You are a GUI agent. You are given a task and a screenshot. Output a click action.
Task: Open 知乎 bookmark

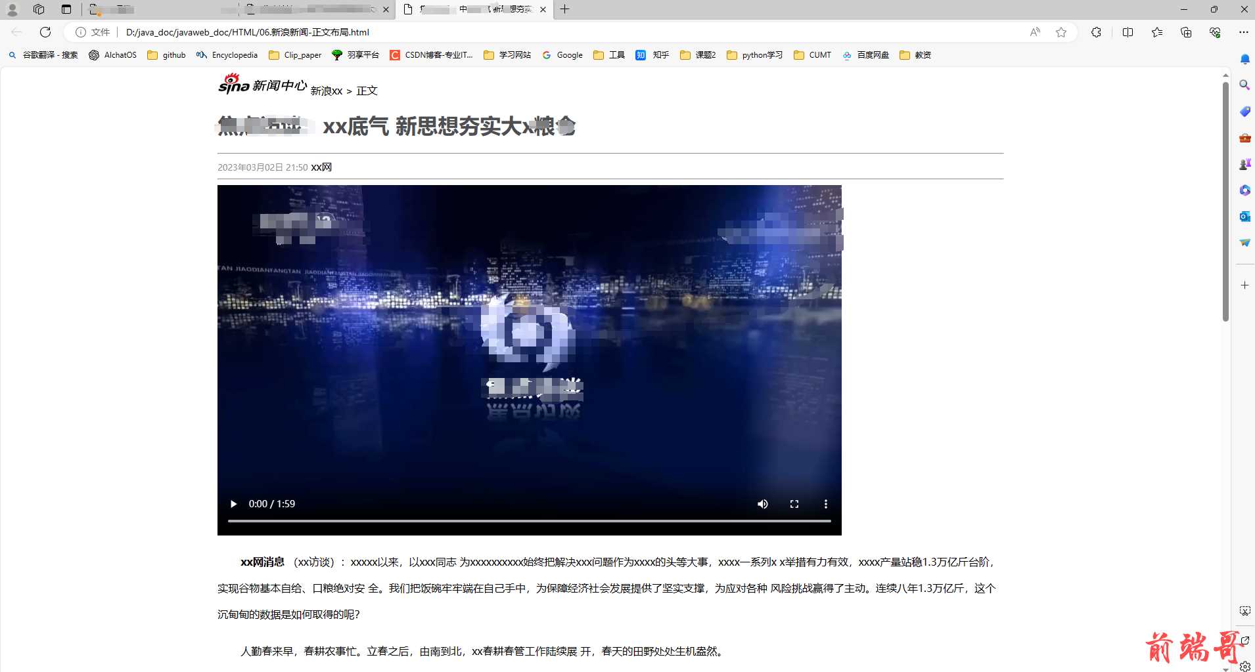652,55
